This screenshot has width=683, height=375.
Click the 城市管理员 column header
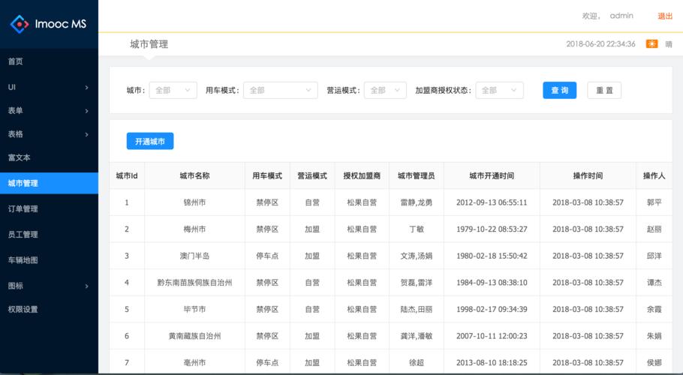(417, 175)
